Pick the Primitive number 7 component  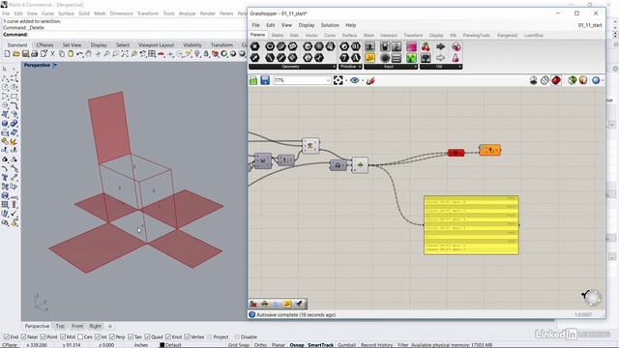(x=344, y=58)
